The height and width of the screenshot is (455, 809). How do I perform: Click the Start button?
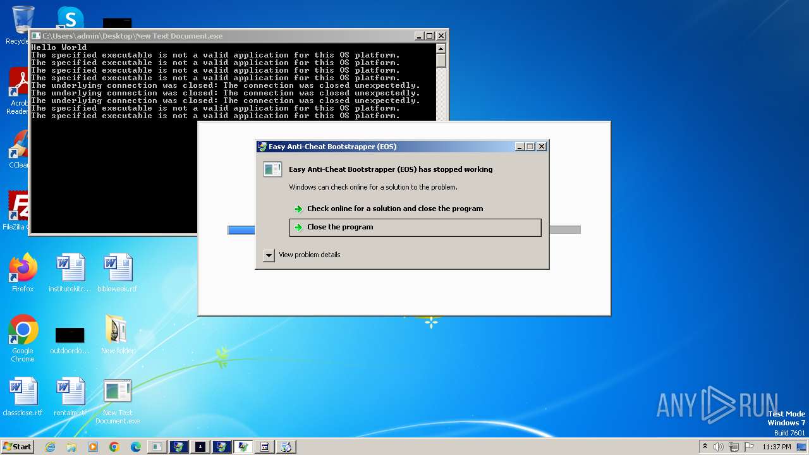point(17,446)
